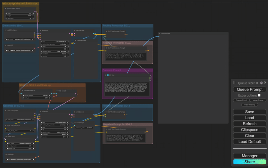Click the blue CR Text node icon

[108, 75]
